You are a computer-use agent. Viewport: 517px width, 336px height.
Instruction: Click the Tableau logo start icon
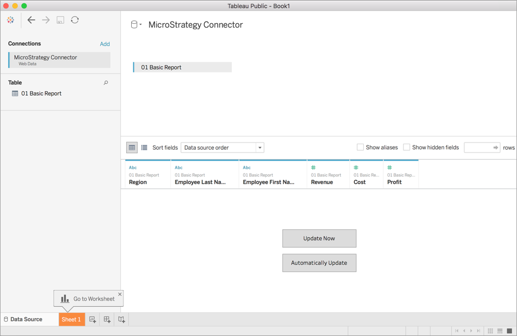tap(11, 20)
